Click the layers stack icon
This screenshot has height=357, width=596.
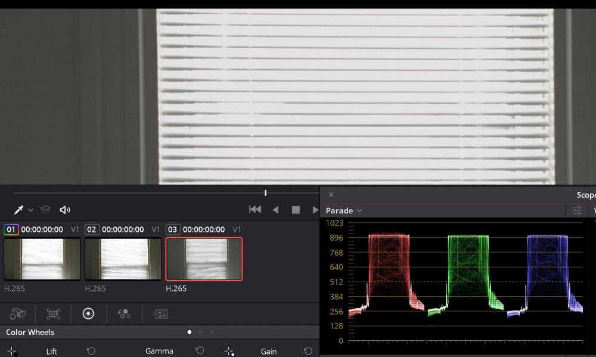[45, 209]
